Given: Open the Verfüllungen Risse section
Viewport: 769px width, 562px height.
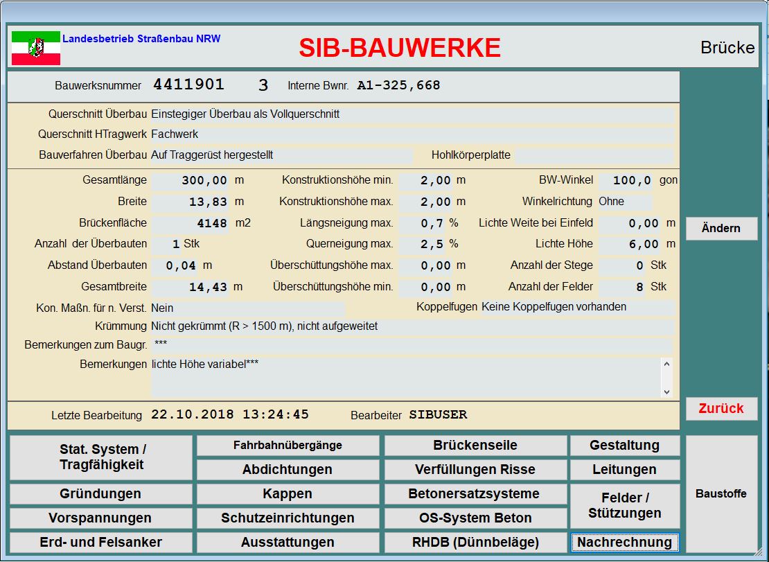Looking at the screenshot, I should pyautogui.click(x=475, y=470).
